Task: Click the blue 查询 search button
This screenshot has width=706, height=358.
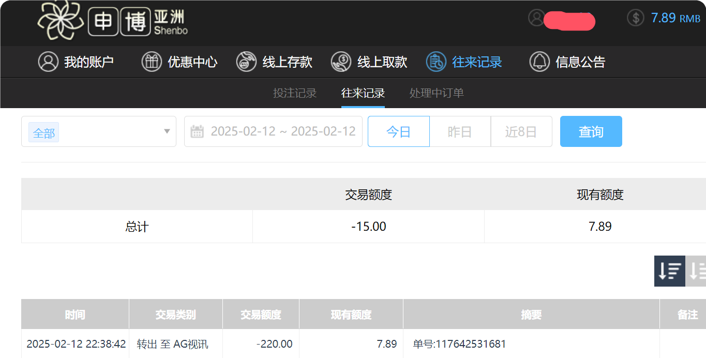Action: pos(591,131)
